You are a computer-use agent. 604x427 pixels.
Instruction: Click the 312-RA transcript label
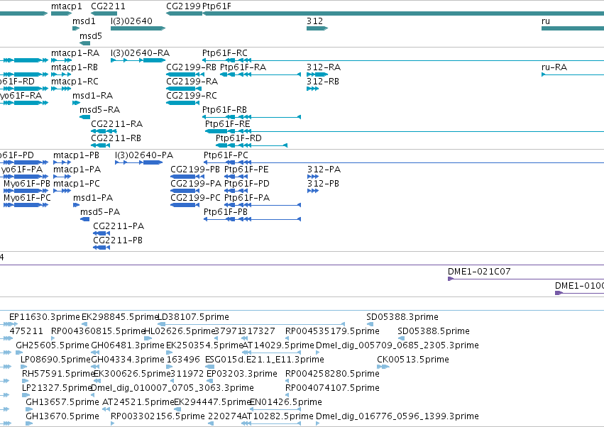pos(324,67)
